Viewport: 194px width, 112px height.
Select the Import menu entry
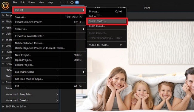point(49,10)
